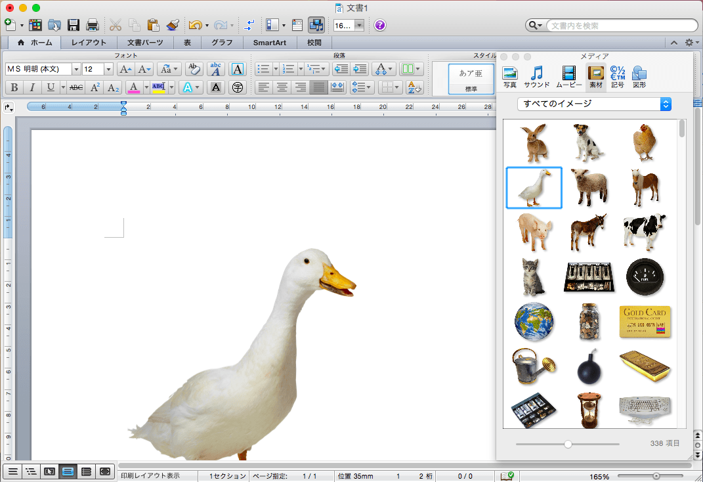
Task: Open the Help question mark icon
Action: pos(380,26)
